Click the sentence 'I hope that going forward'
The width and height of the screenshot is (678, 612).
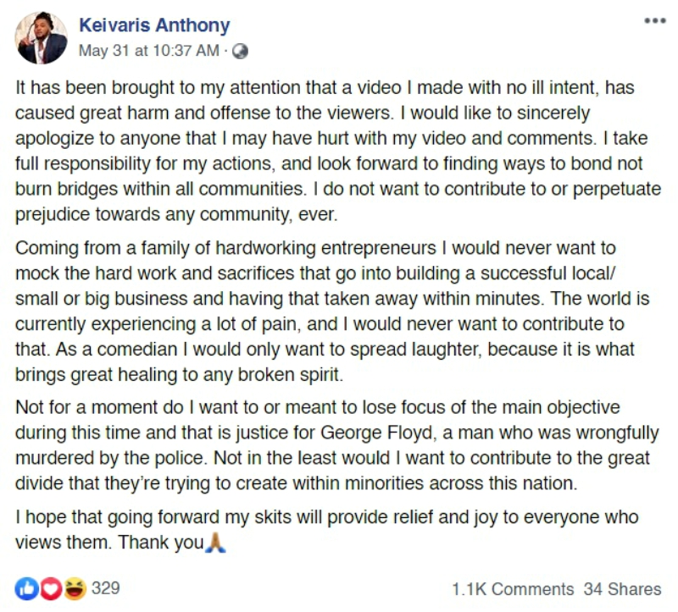[326, 530]
